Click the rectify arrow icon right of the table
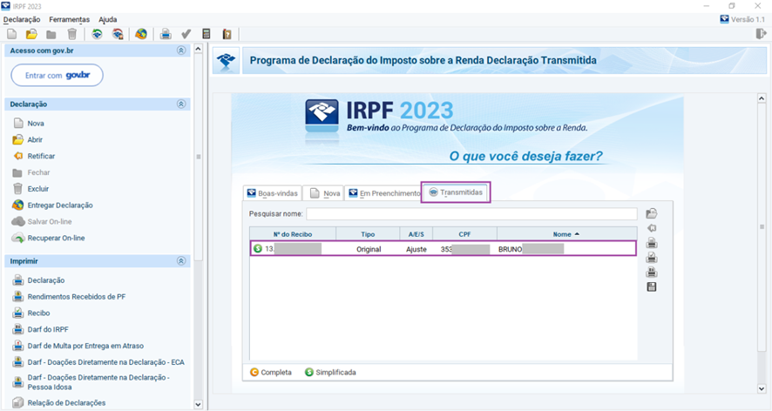The height and width of the screenshot is (411, 772). (x=652, y=228)
